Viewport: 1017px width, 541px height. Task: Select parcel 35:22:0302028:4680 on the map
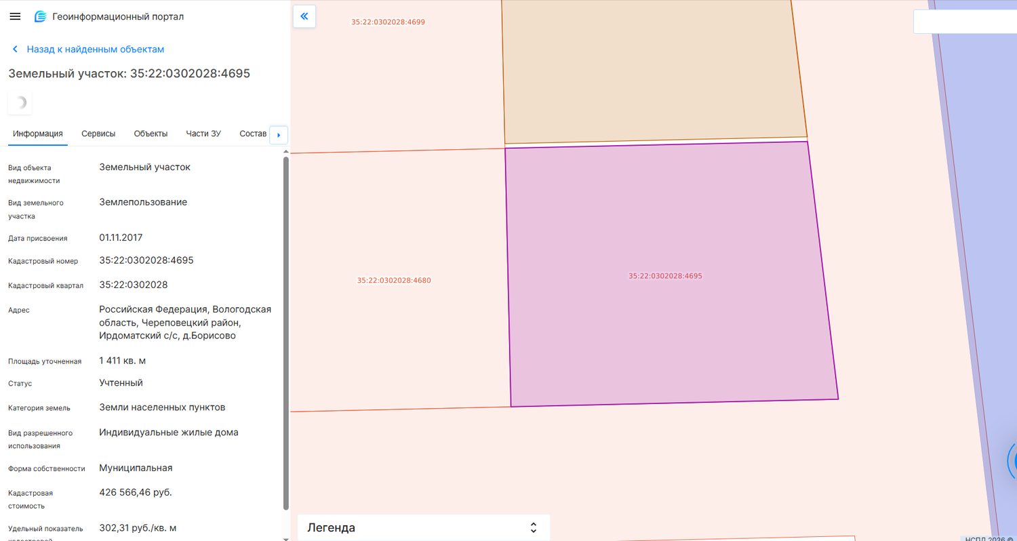coord(394,280)
